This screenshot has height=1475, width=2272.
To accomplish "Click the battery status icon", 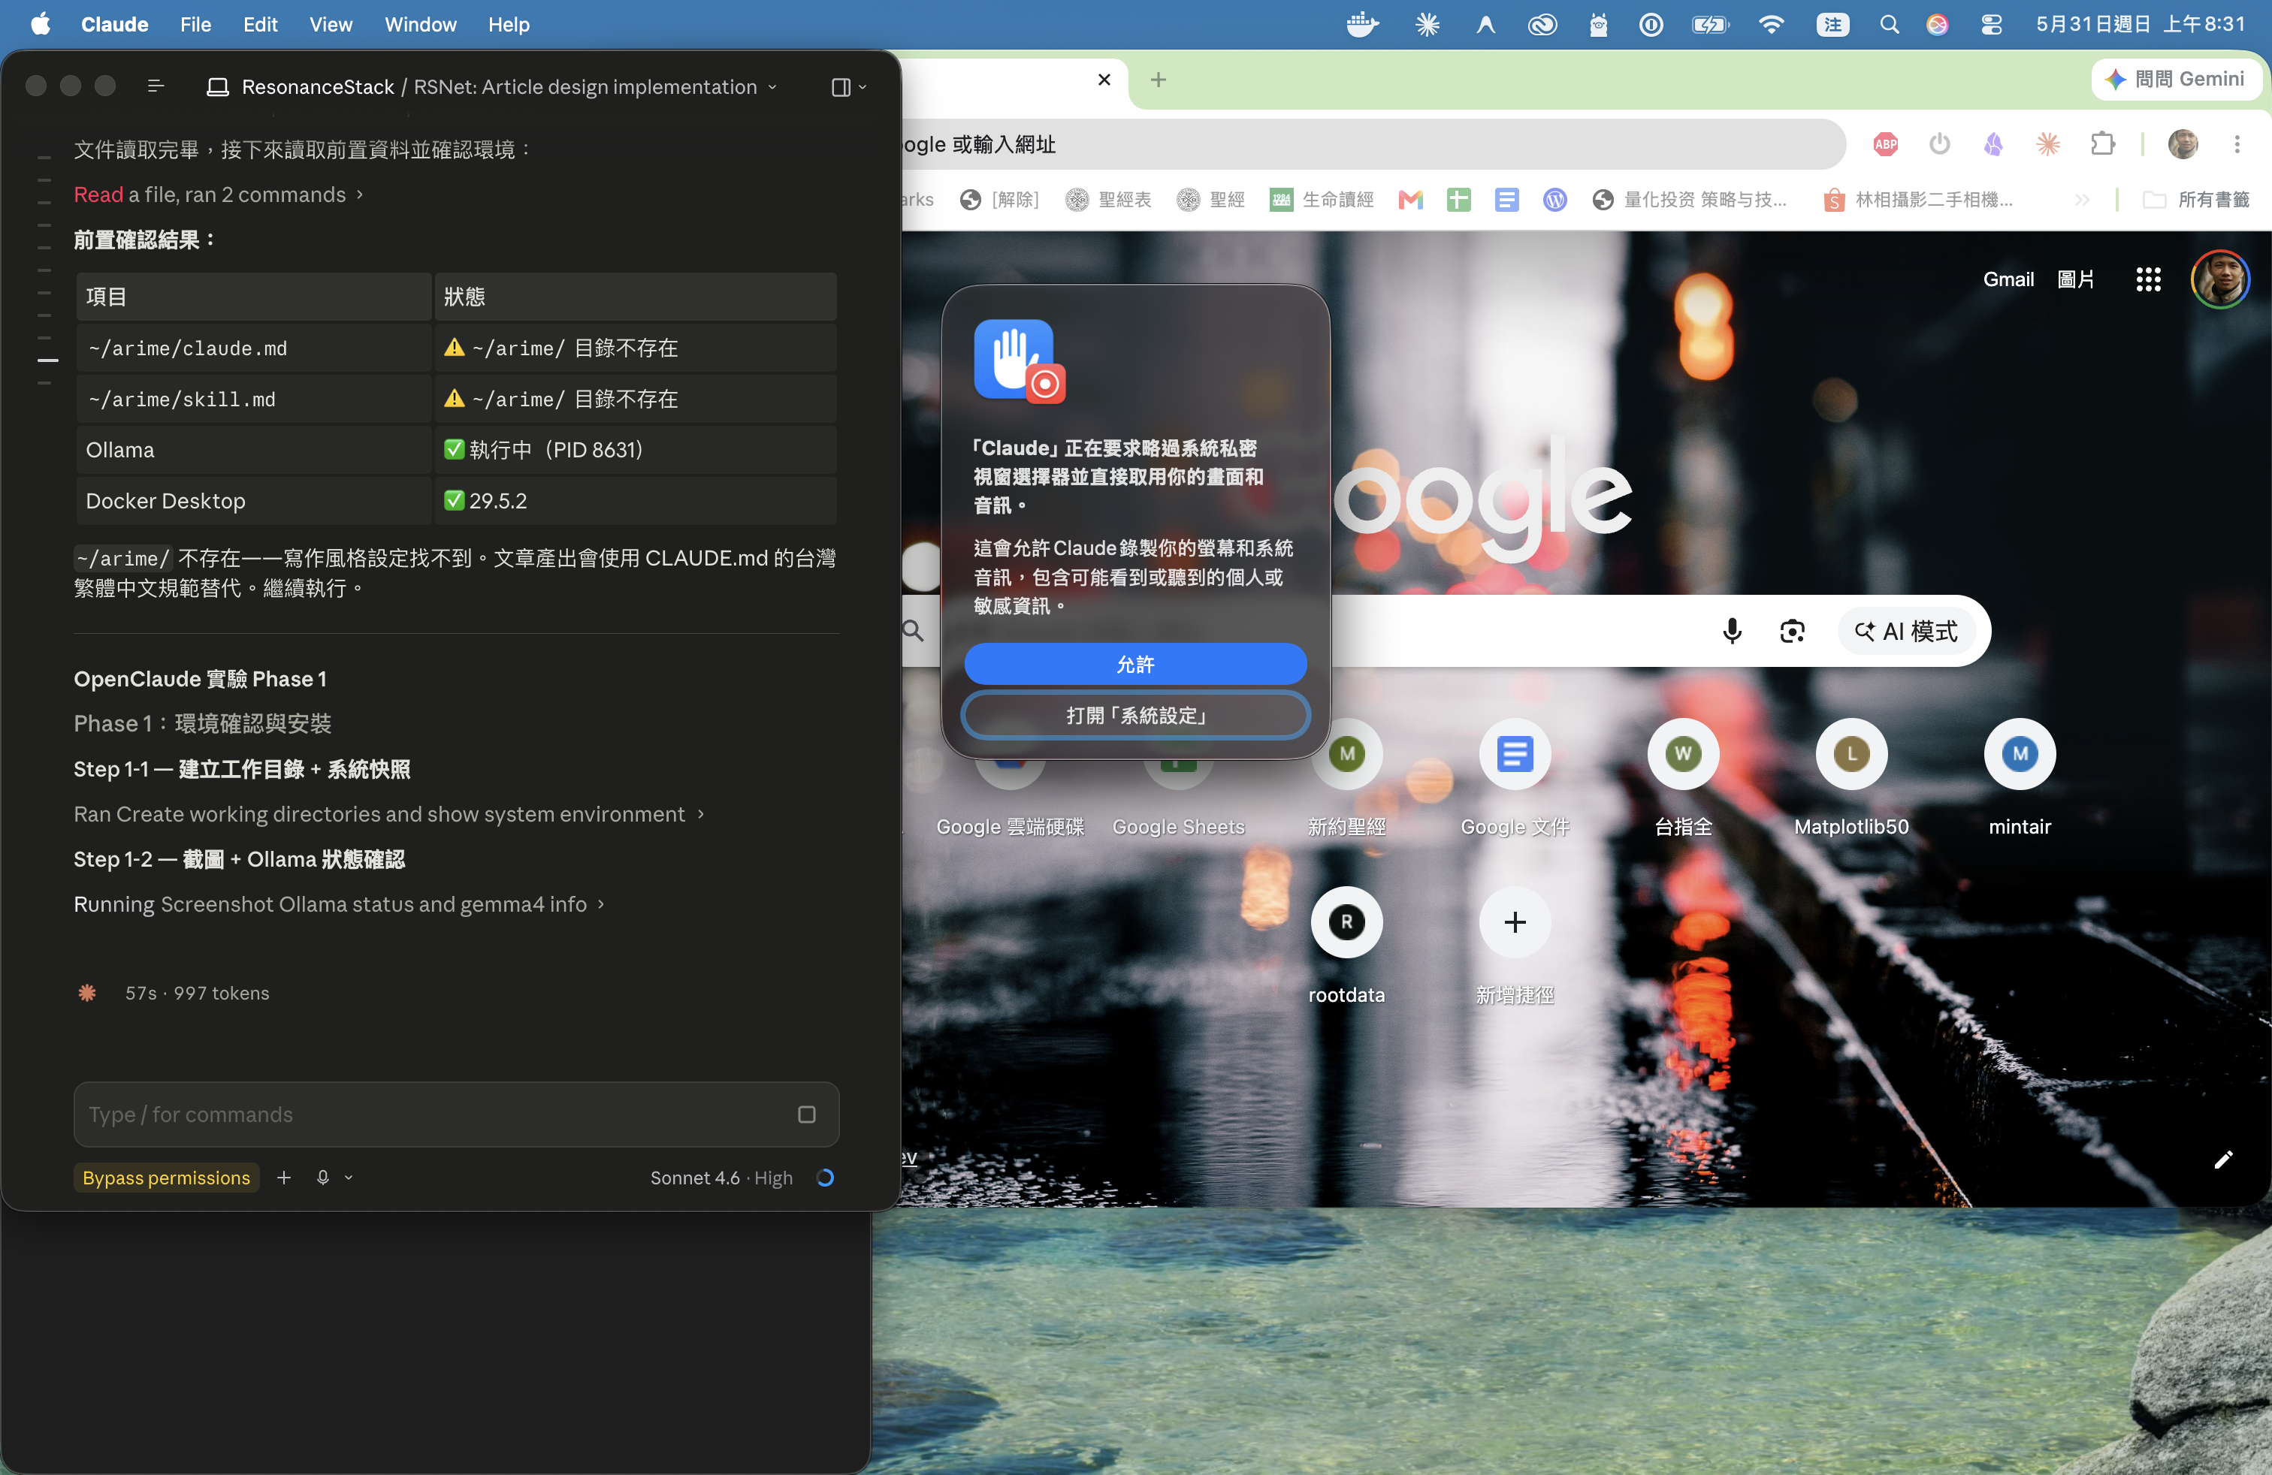I will tap(1711, 25).
